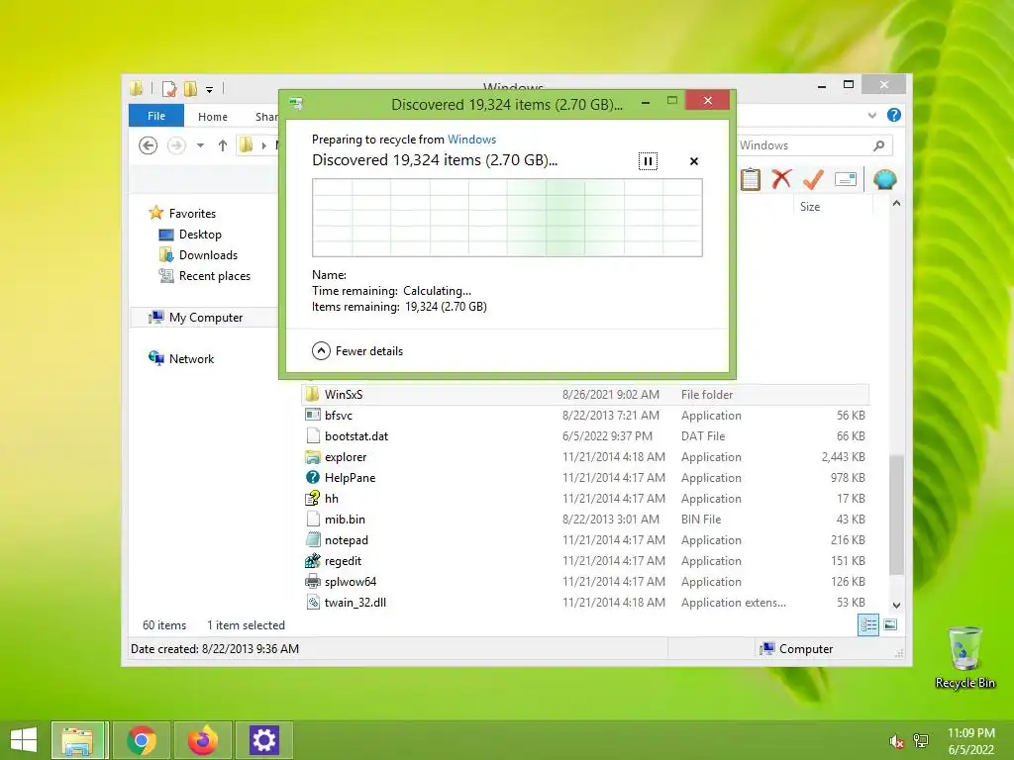Image resolution: width=1014 pixels, height=760 pixels.
Task: Open the File tab in Explorer
Action: pyautogui.click(x=156, y=116)
